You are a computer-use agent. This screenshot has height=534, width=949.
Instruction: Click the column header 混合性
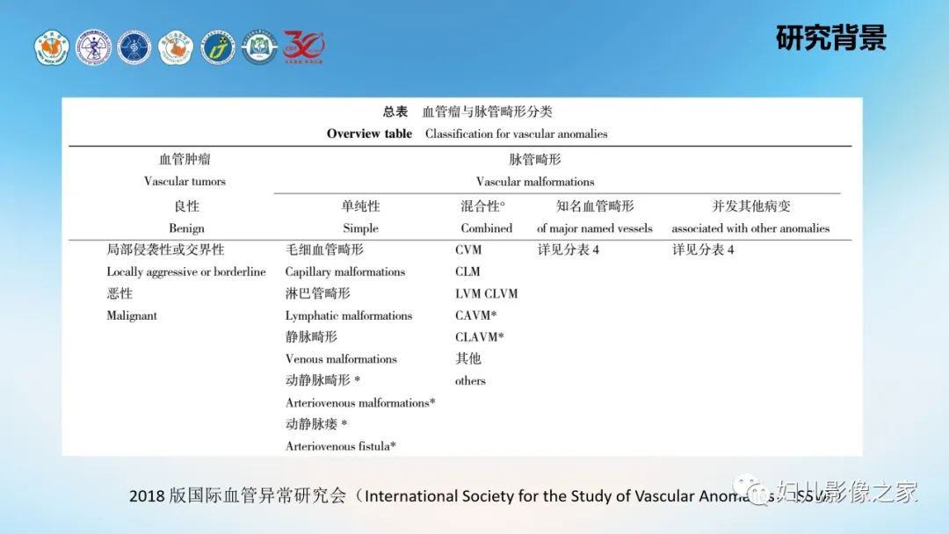coord(483,206)
